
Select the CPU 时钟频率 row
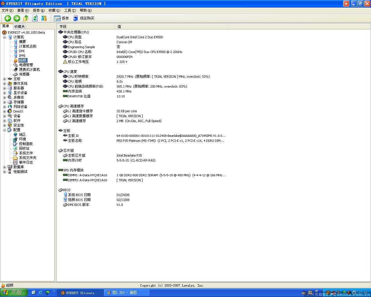[142, 77]
